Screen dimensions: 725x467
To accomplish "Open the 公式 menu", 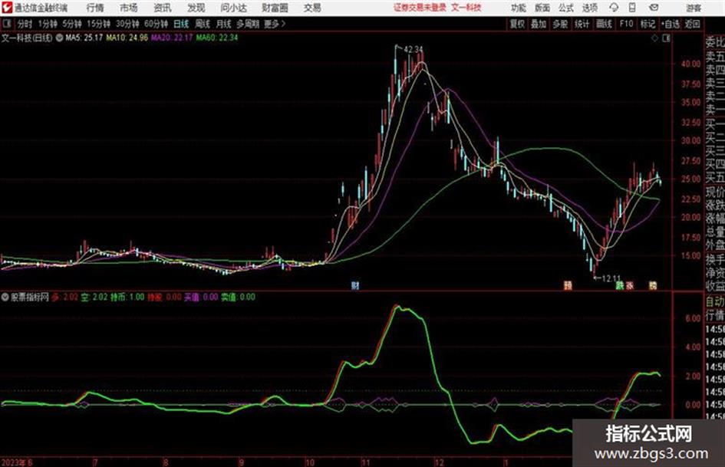I will 565,8.
